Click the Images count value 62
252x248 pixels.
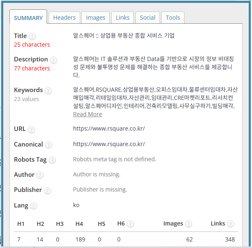pyautogui.click(x=189, y=239)
